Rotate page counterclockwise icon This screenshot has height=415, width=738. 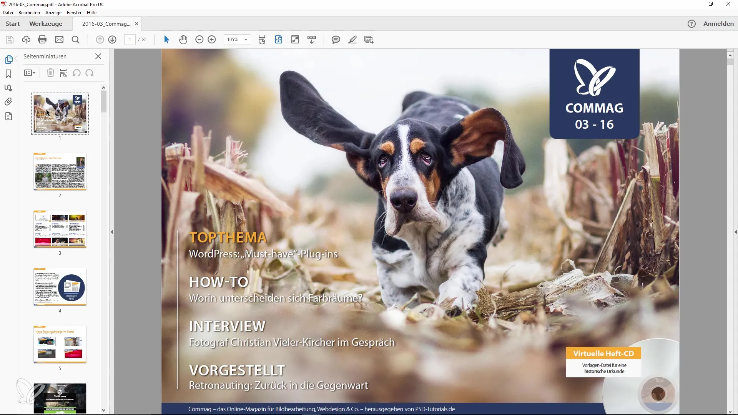(76, 73)
